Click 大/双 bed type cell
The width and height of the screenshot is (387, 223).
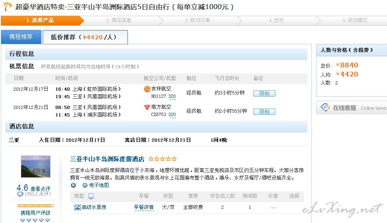[168, 207]
